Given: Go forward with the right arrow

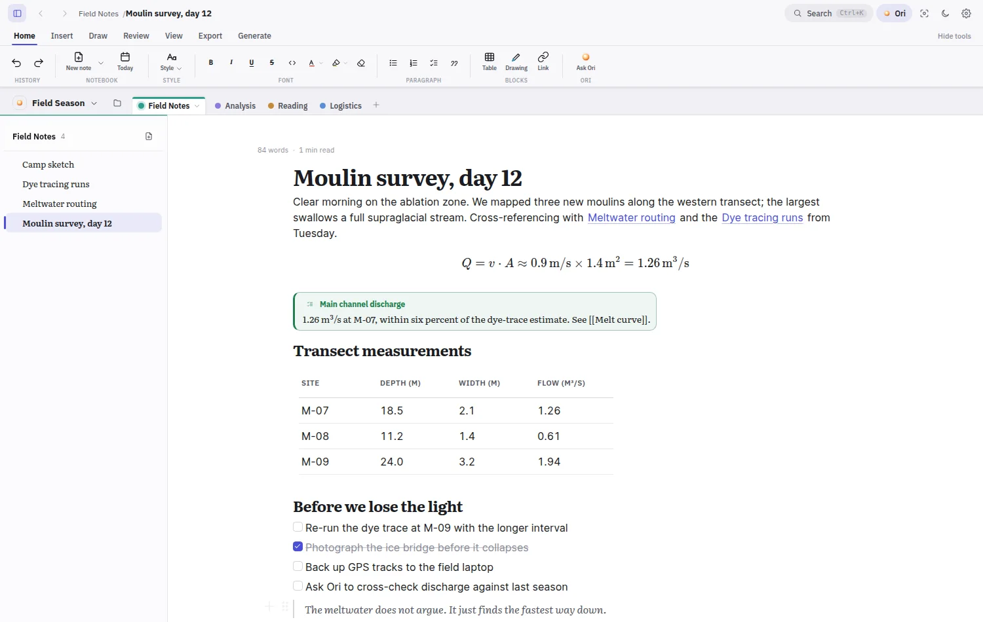Looking at the screenshot, I should [64, 13].
